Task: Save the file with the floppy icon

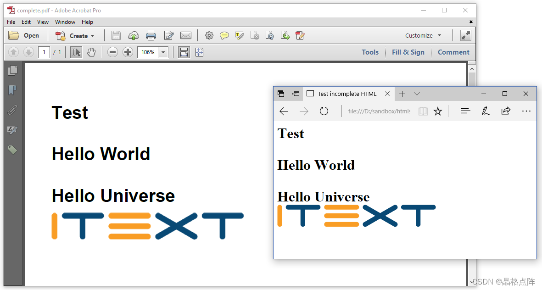Action: [x=116, y=35]
